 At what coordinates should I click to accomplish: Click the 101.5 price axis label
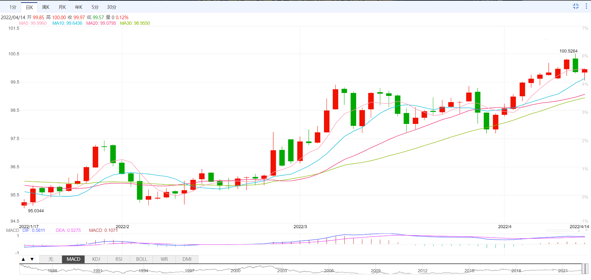coord(14,28)
